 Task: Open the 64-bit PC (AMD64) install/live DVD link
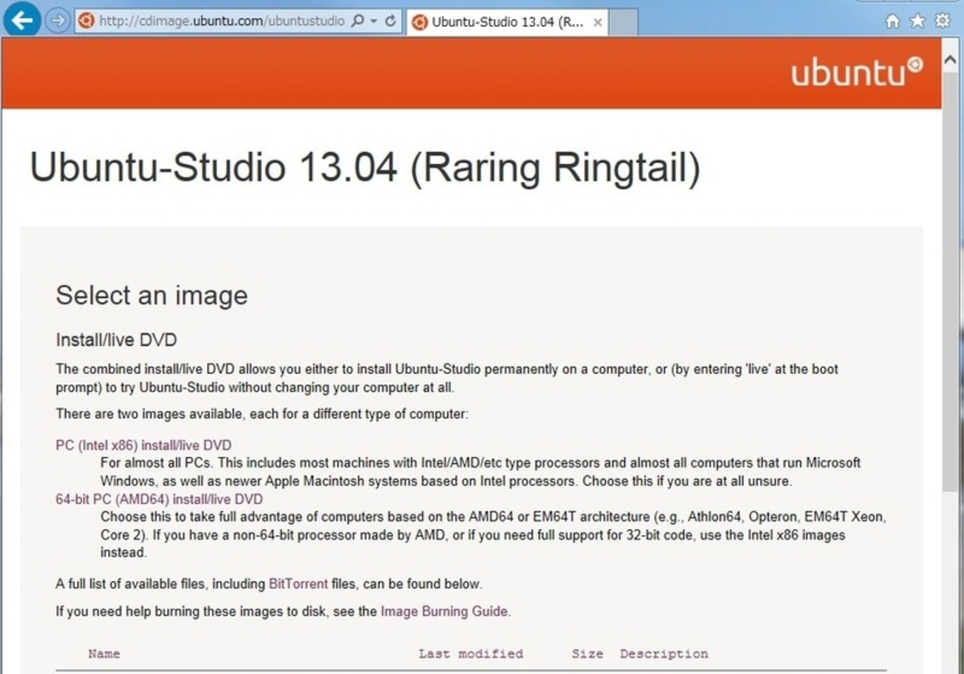pyautogui.click(x=160, y=500)
